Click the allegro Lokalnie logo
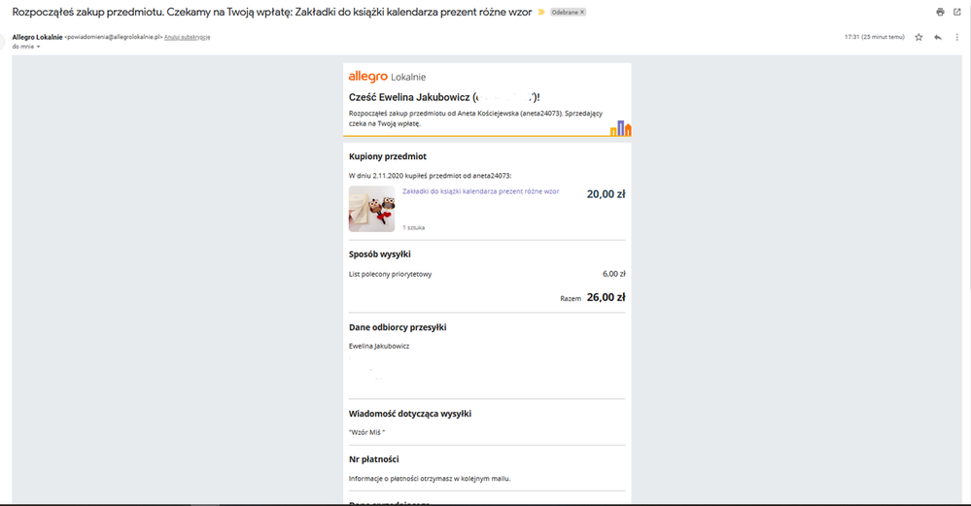Screen dimensions: 971x506 point(387,77)
